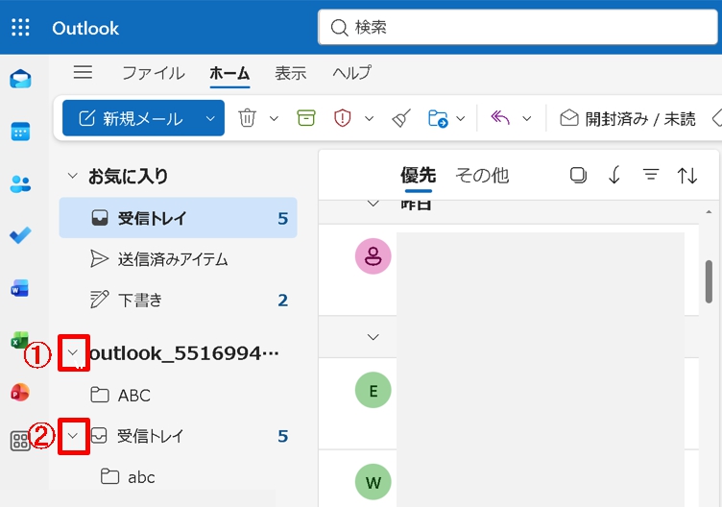Launch Word from the left rail

pyautogui.click(x=20, y=288)
